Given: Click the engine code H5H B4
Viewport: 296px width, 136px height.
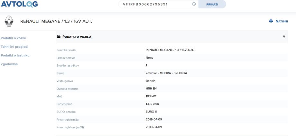Looking at the screenshot, I should pos(151,89).
